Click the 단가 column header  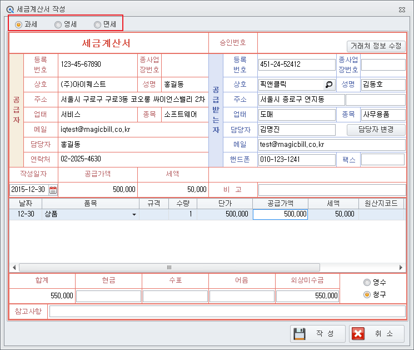(x=225, y=204)
